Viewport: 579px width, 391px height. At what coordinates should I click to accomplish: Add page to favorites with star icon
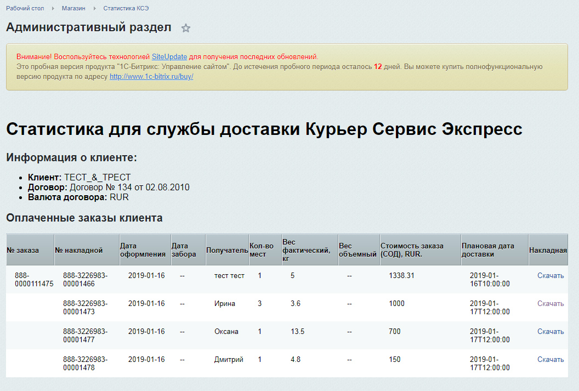point(186,28)
